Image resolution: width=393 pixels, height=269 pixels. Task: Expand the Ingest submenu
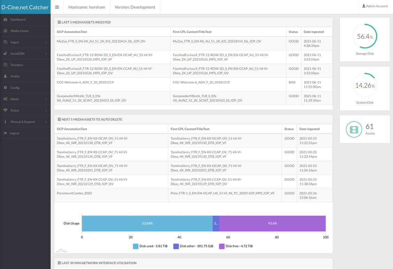point(46,42)
